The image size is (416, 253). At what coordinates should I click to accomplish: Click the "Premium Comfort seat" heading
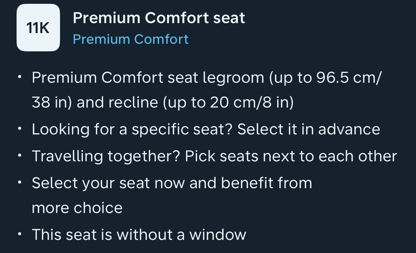pos(159,18)
